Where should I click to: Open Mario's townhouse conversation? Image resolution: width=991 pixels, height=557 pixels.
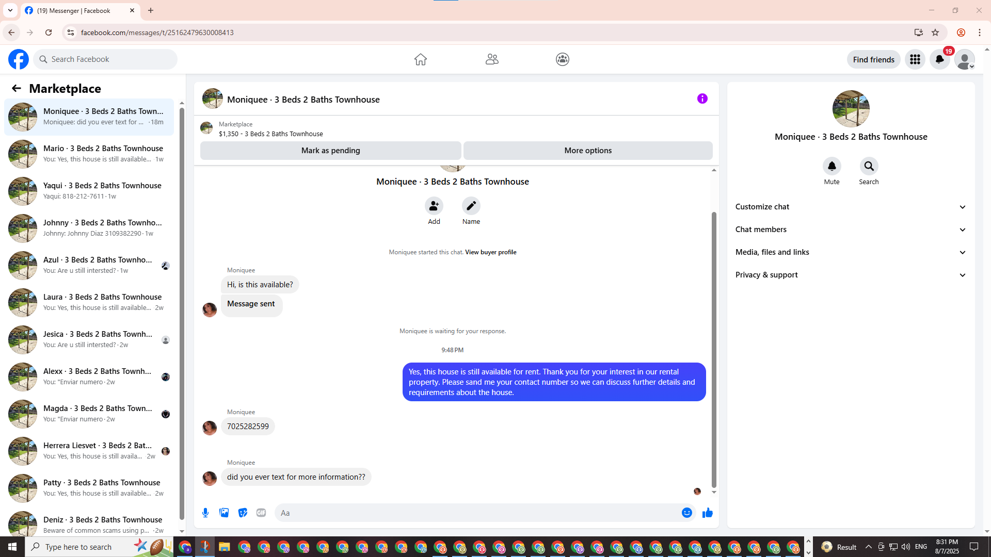[x=89, y=154]
